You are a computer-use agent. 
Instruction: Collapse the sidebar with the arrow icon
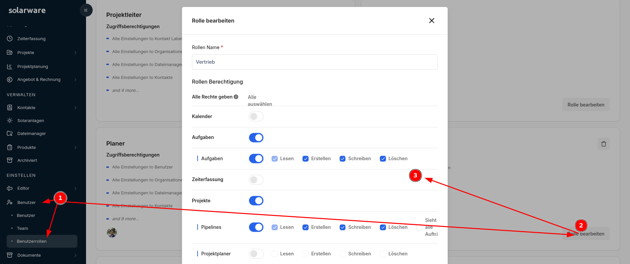coord(86,10)
